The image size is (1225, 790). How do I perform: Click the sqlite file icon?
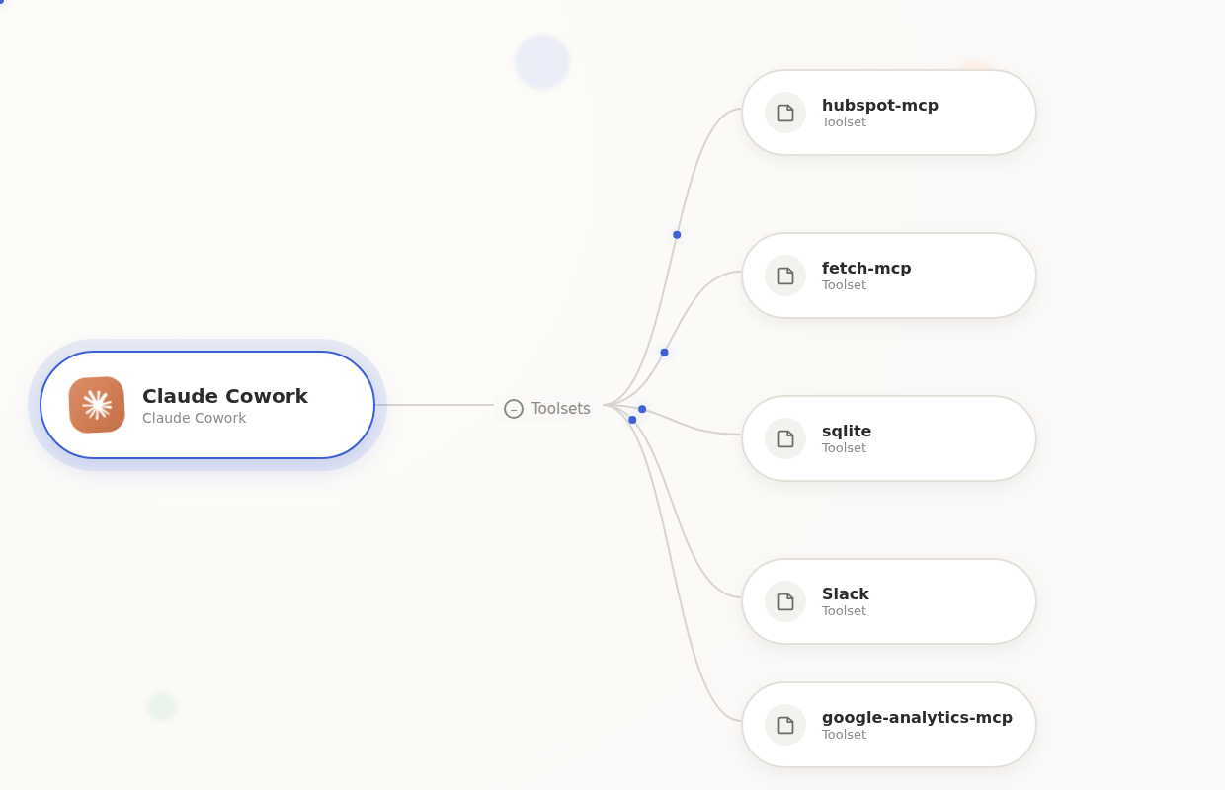coord(785,438)
